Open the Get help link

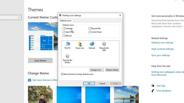(161, 86)
